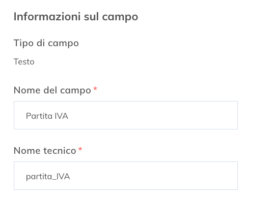Click the word 'Tipo' in the type label
275x198 pixels.
23,43
